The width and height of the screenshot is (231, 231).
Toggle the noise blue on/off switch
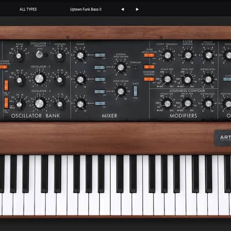click(x=100, y=92)
